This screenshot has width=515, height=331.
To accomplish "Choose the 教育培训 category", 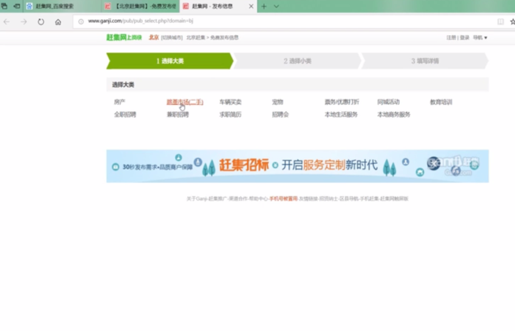I will pyautogui.click(x=441, y=102).
